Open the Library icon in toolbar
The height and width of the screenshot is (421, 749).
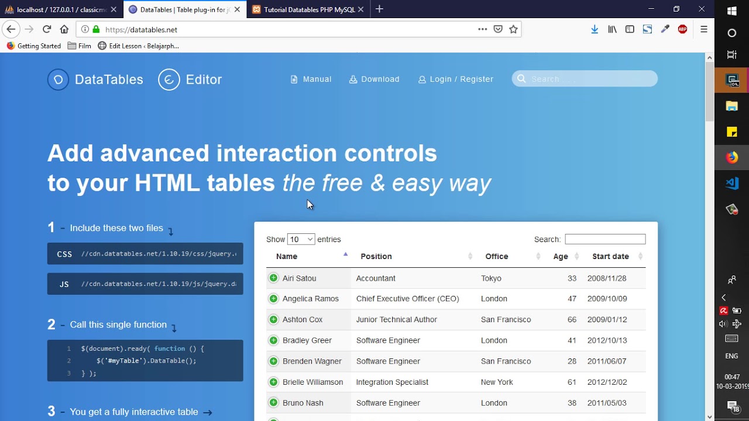coord(612,29)
